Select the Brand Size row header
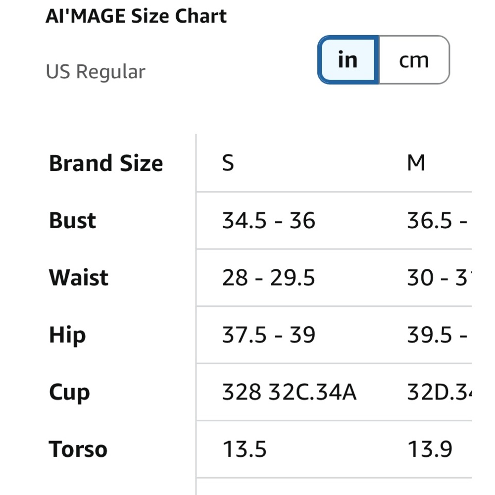495x495 pixels. [106, 163]
